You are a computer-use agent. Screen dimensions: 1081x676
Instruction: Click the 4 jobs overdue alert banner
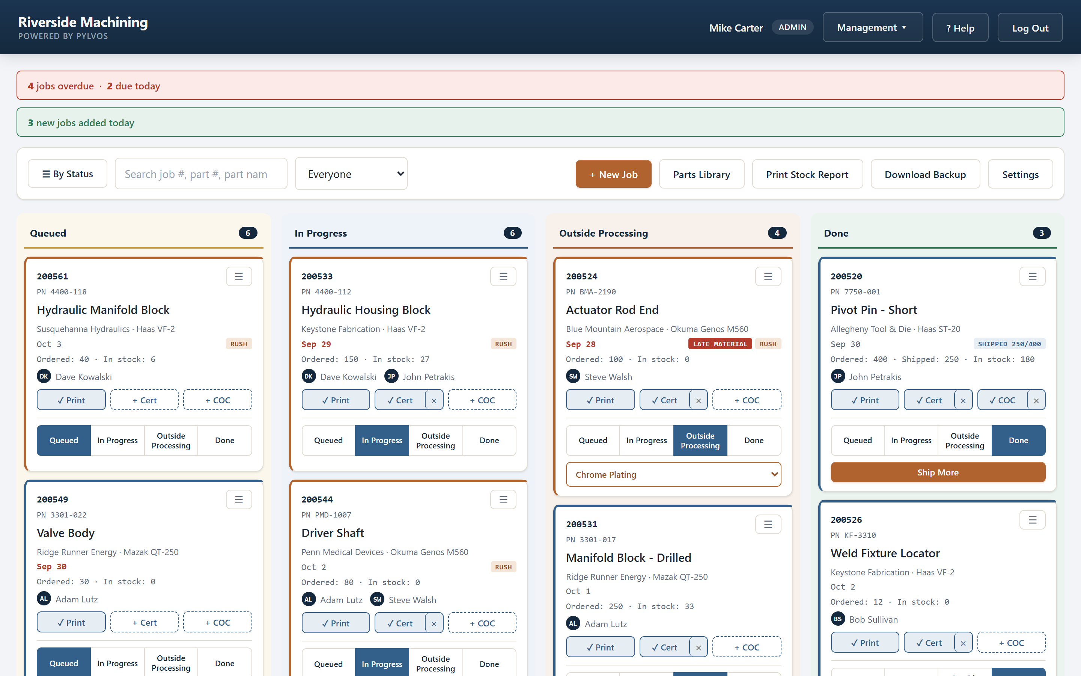(540, 85)
